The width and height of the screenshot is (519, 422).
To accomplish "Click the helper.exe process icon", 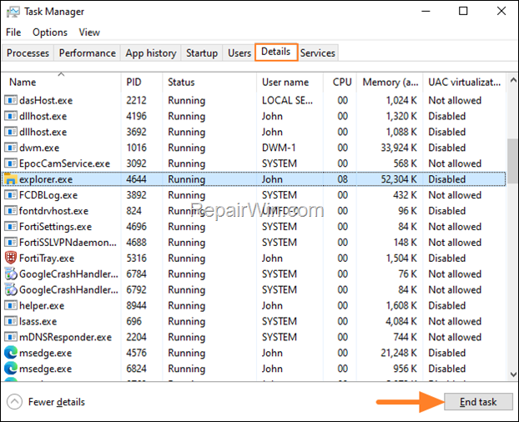I will tap(11, 305).
